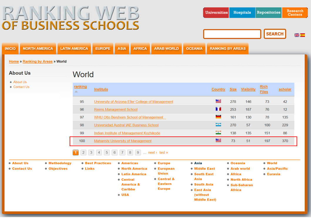Open Maharishi University of Management link

pyautogui.click(x=123, y=141)
